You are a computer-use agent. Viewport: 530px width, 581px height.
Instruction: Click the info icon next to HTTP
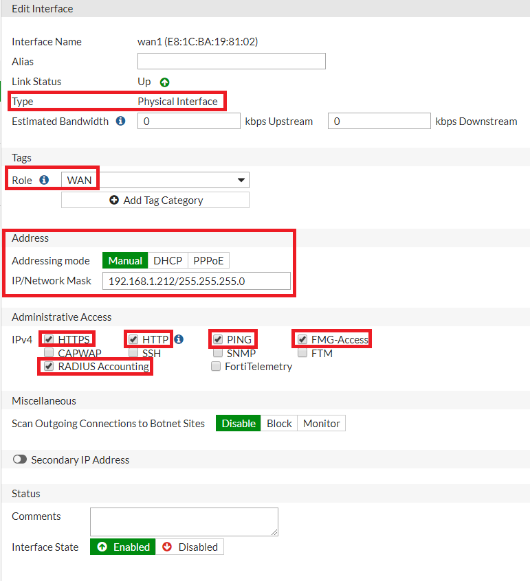pos(179,339)
